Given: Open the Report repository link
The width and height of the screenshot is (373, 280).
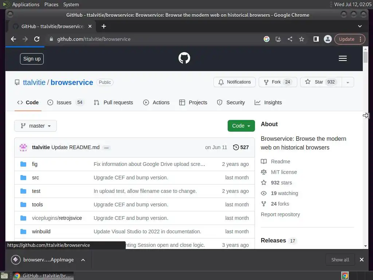Looking at the screenshot, I should pos(280,214).
